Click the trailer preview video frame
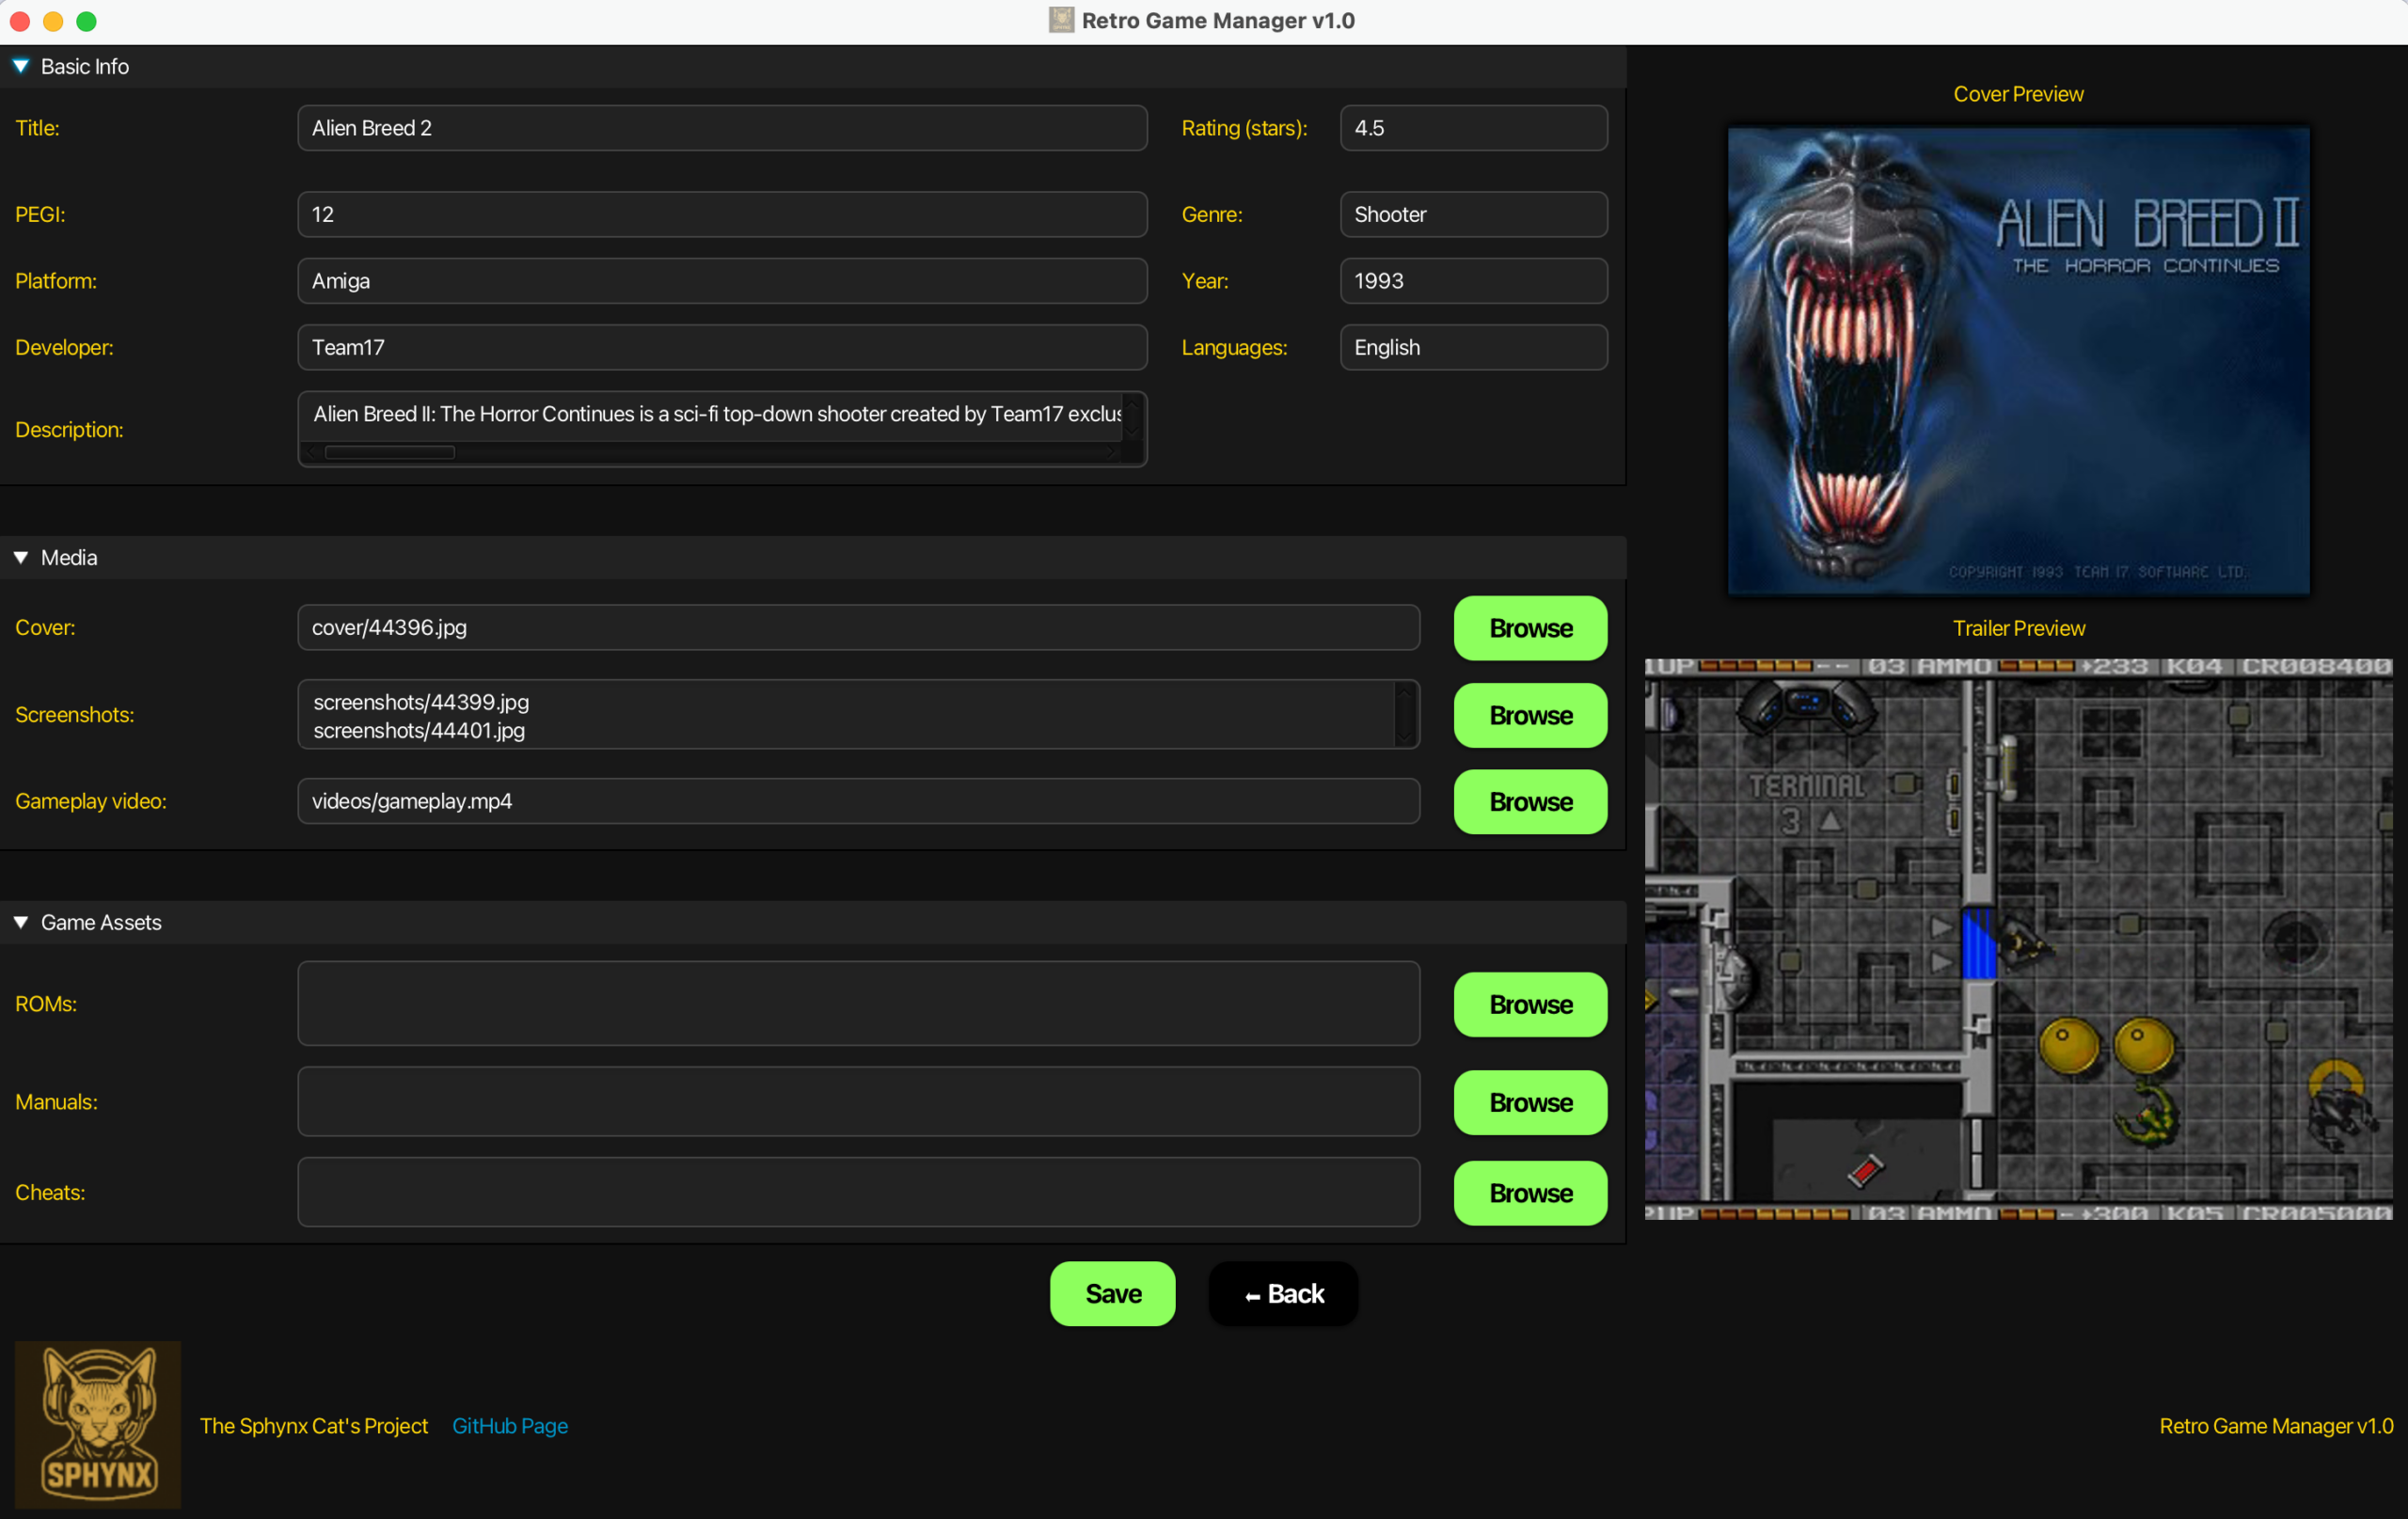Image resolution: width=2408 pixels, height=1519 pixels. (x=2018, y=938)
